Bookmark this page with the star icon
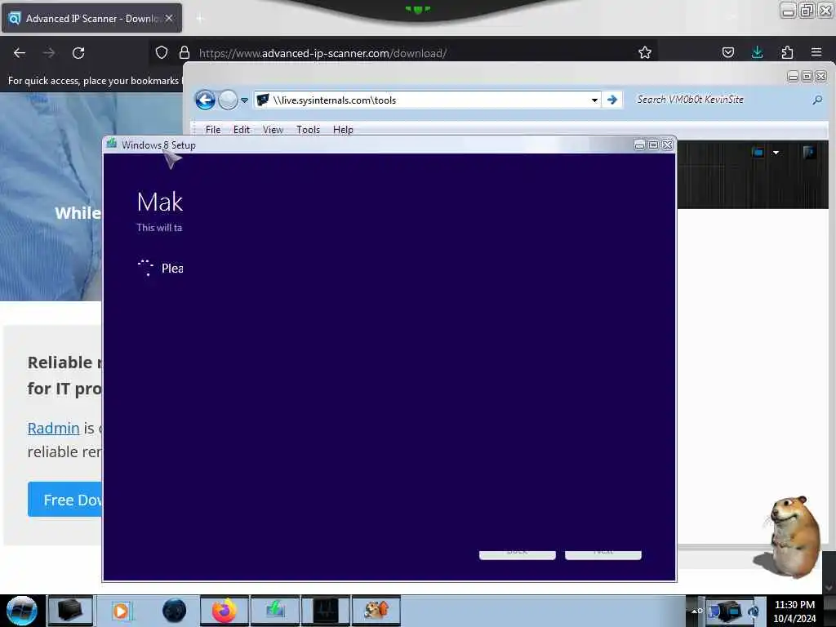The image size is (836, 627). click(x=645, y=52)
